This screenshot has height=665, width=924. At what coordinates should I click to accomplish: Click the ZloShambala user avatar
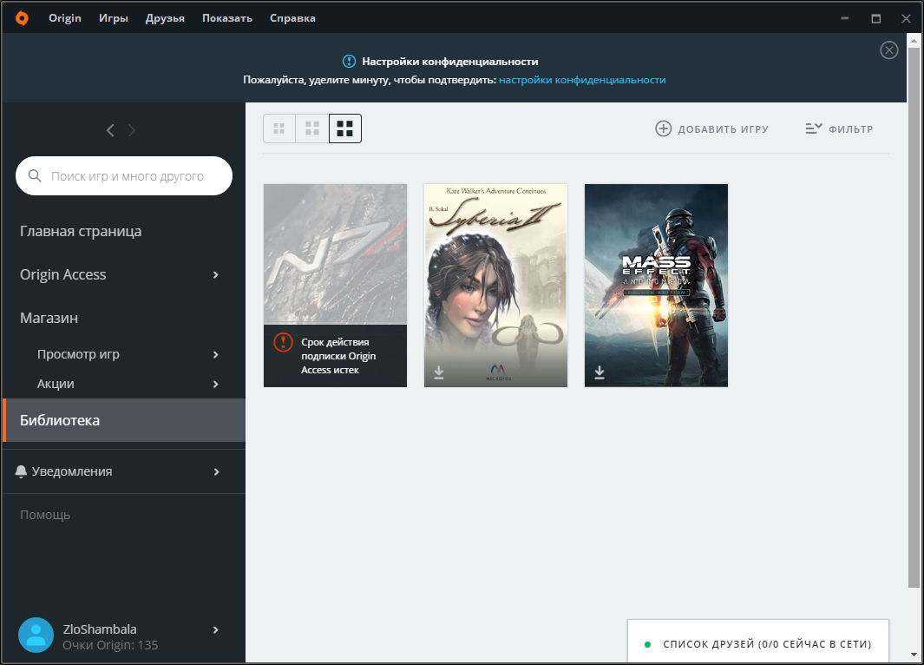[36, 635]
